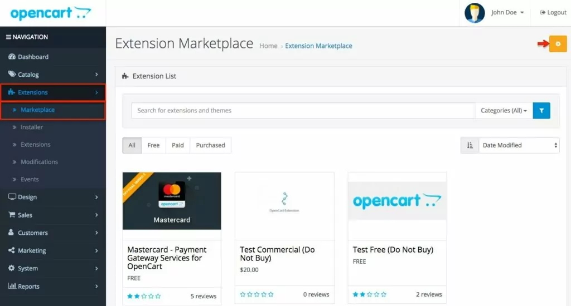Open the Test Free opencart thumbnail
The height and width of the screenshot is (306, 571).
coord(397,201)
